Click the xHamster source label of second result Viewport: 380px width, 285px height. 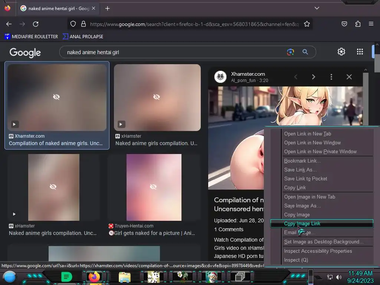pos(131,136)
